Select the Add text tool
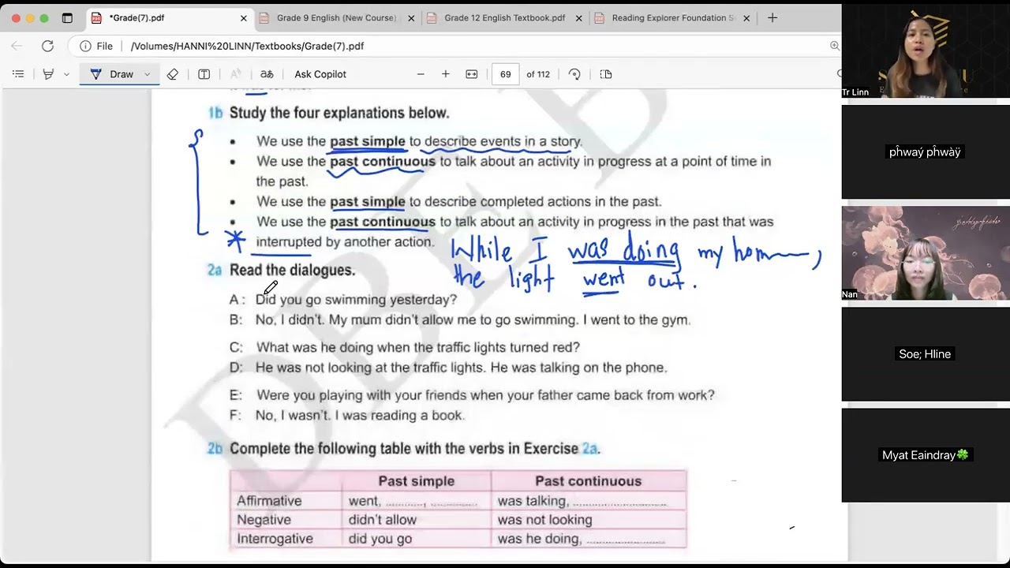The width and height of the screenshot is (1010, 568). [204, 74]
